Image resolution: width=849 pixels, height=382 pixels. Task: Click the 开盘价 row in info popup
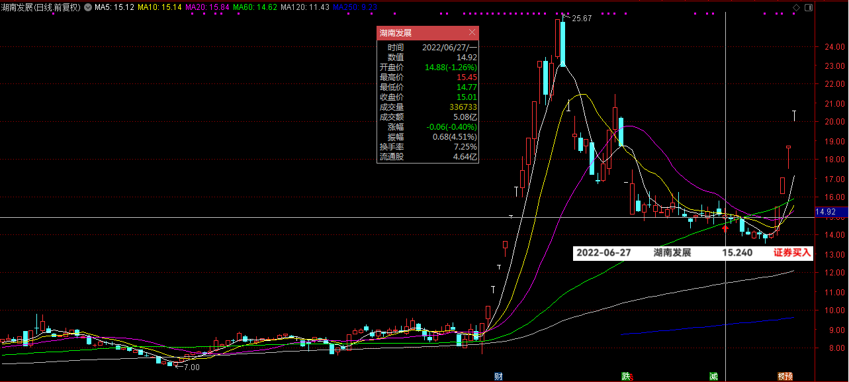427,68
